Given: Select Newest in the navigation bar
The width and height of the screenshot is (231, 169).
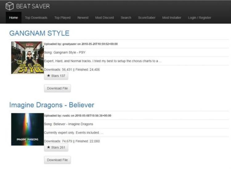Looking at the screenshot, I should [83, 18].
